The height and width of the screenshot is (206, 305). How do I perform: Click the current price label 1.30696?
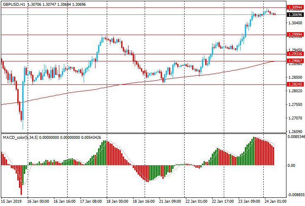[x=296, y=14]
